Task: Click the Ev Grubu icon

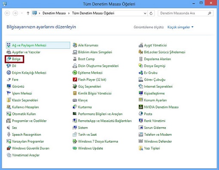Action: [x=141, y=73]
